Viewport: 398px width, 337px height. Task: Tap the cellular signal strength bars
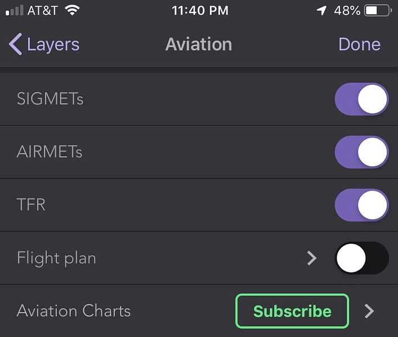point(14,11)
